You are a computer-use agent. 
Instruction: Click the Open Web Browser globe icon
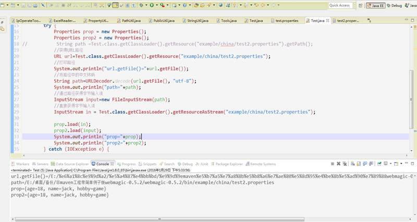(x=220, y=5)
